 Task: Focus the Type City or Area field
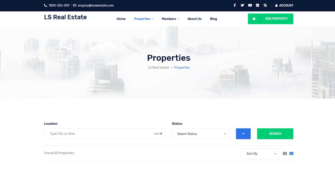click(105, 134)
